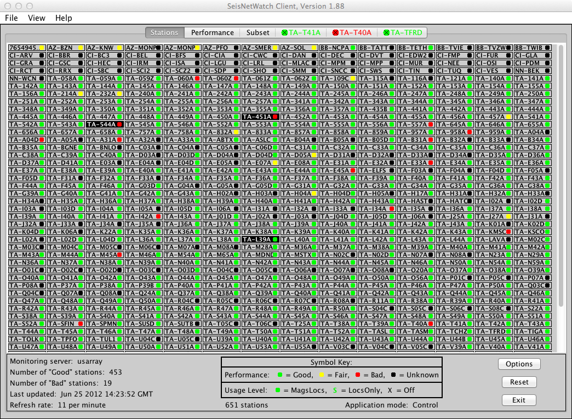Click the TA-SFIN station cell
572x419 pixels.
click(65, 324)
